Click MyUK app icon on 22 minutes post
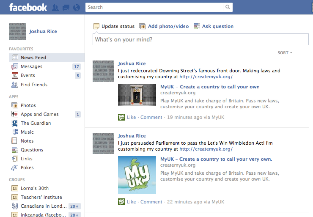This screenshot has height=217, width=313. (x=121, y=202)
